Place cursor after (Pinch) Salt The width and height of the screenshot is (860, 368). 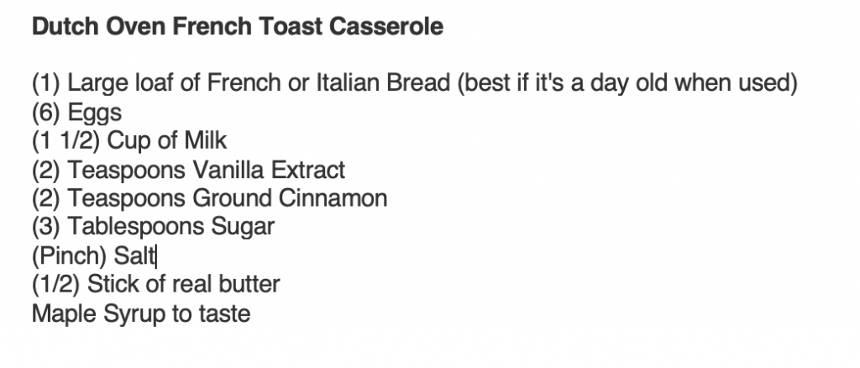[x=156, y=256]
